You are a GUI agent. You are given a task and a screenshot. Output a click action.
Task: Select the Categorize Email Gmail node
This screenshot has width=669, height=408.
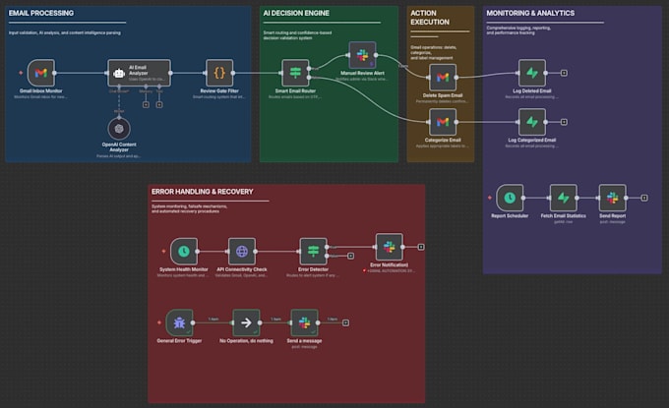[443, 122]
